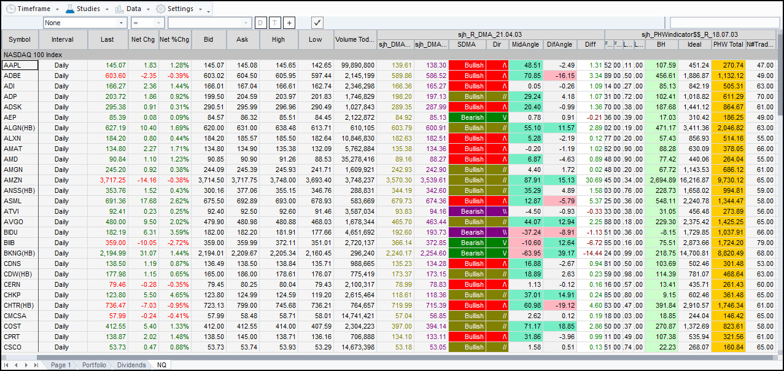The height and width of the screenshot is (371, 784).
Task: Select the ALGN(HB) symbol cell
Action: (20, 128)
